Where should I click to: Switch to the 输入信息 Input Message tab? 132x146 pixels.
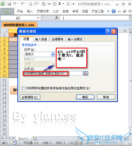[41, 39]
